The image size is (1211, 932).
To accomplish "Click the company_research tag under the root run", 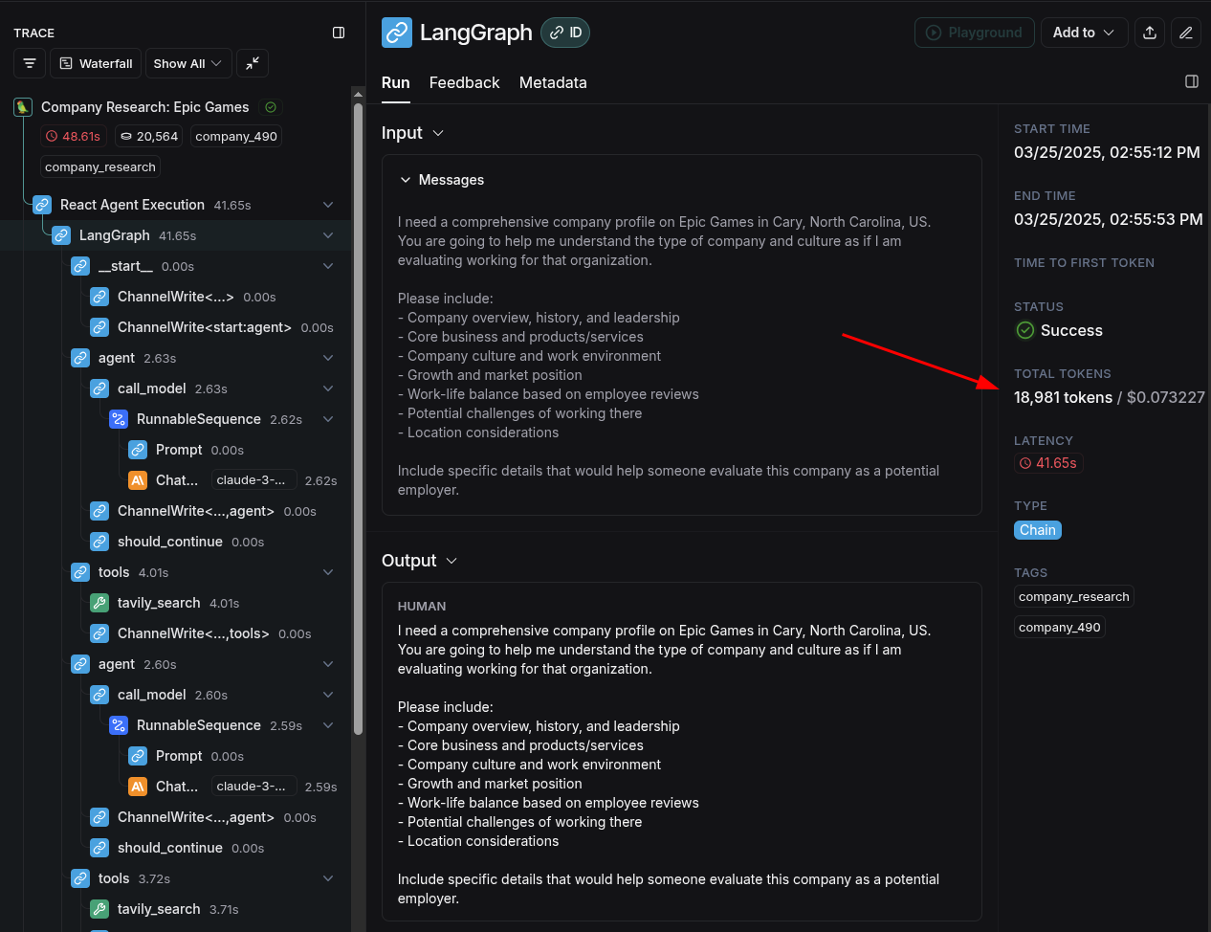I will 100,166.
